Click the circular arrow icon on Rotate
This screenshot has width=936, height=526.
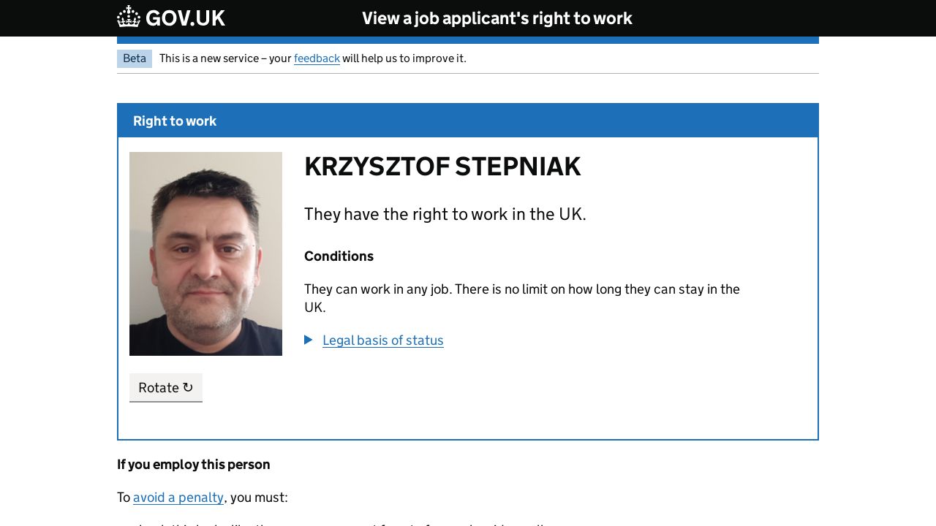(x=188, y=387)
